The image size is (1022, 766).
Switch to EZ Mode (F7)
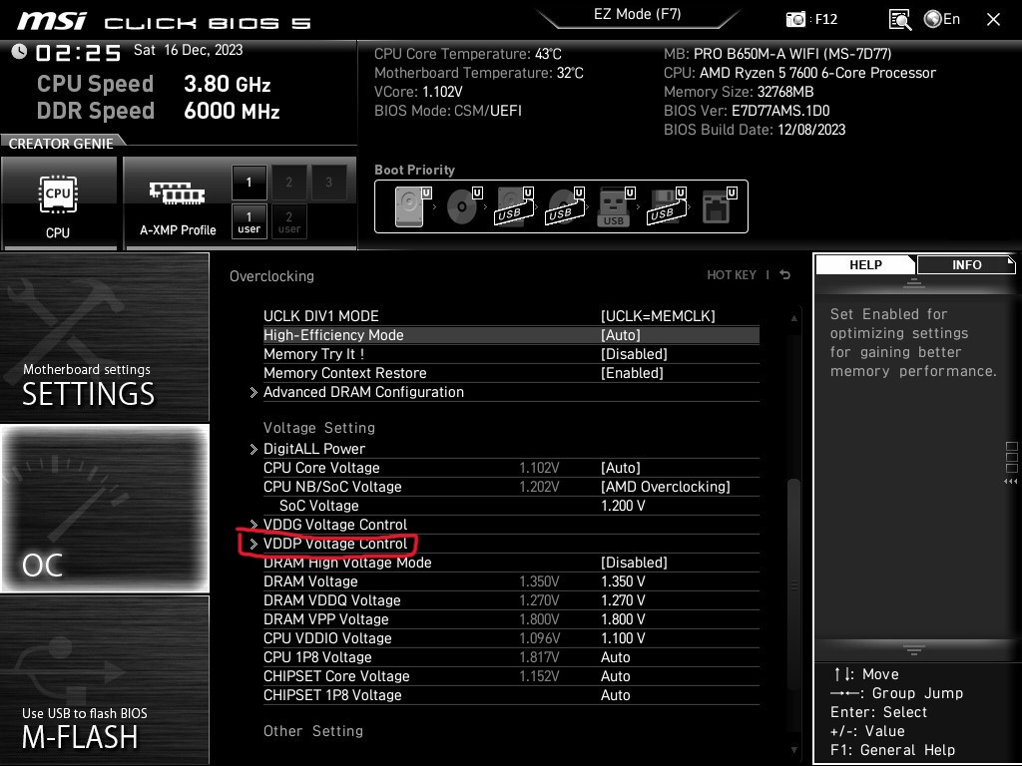(637, 14)
